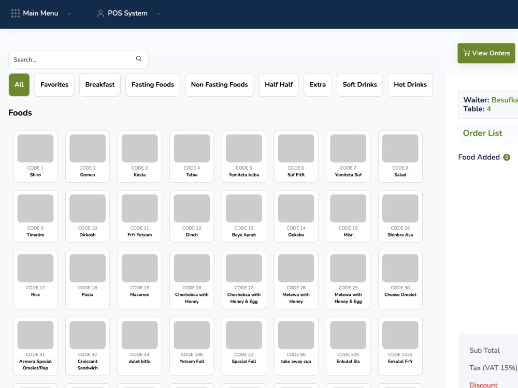Add dulet kitfo (CODE 43) item
This screenshot has width=518, height=388.
coord(140,346)
